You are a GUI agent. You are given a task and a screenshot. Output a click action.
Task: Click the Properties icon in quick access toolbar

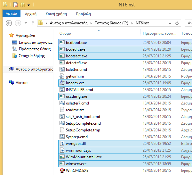pos(16,5)
